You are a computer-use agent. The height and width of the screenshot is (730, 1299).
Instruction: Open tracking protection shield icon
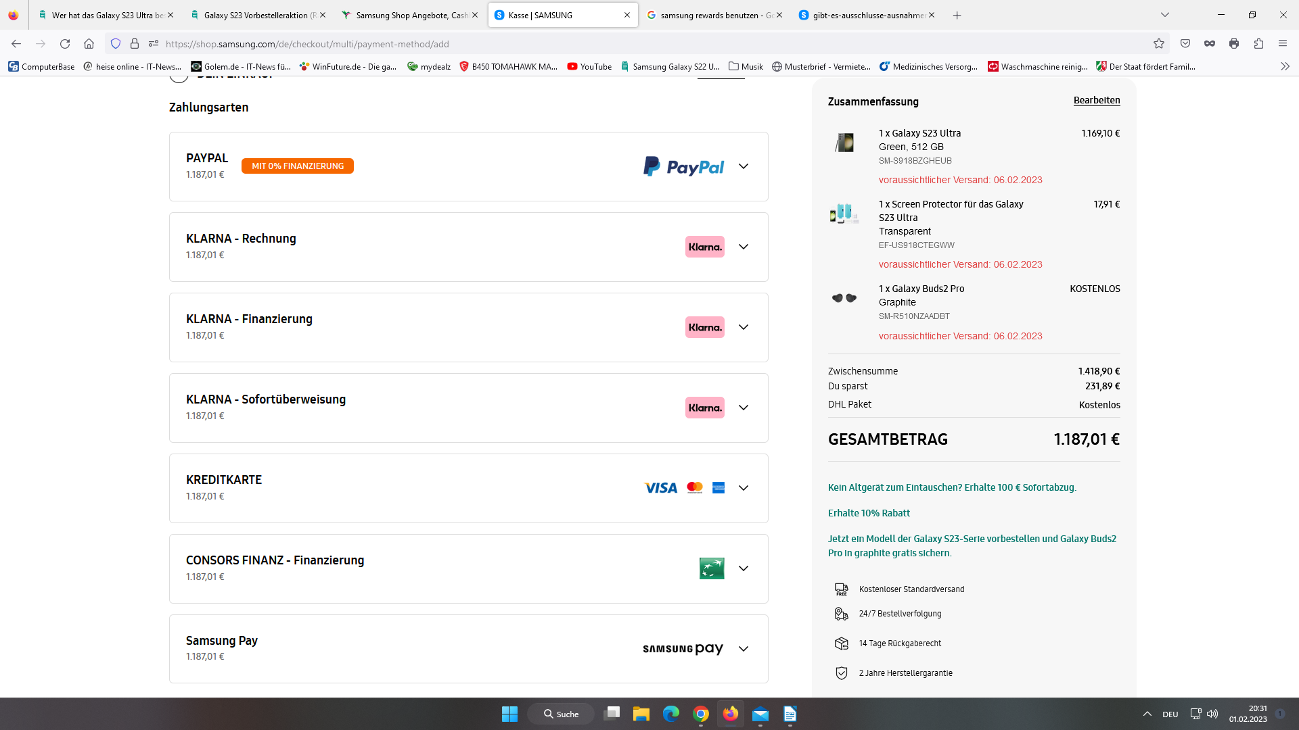tap(116, 44)
